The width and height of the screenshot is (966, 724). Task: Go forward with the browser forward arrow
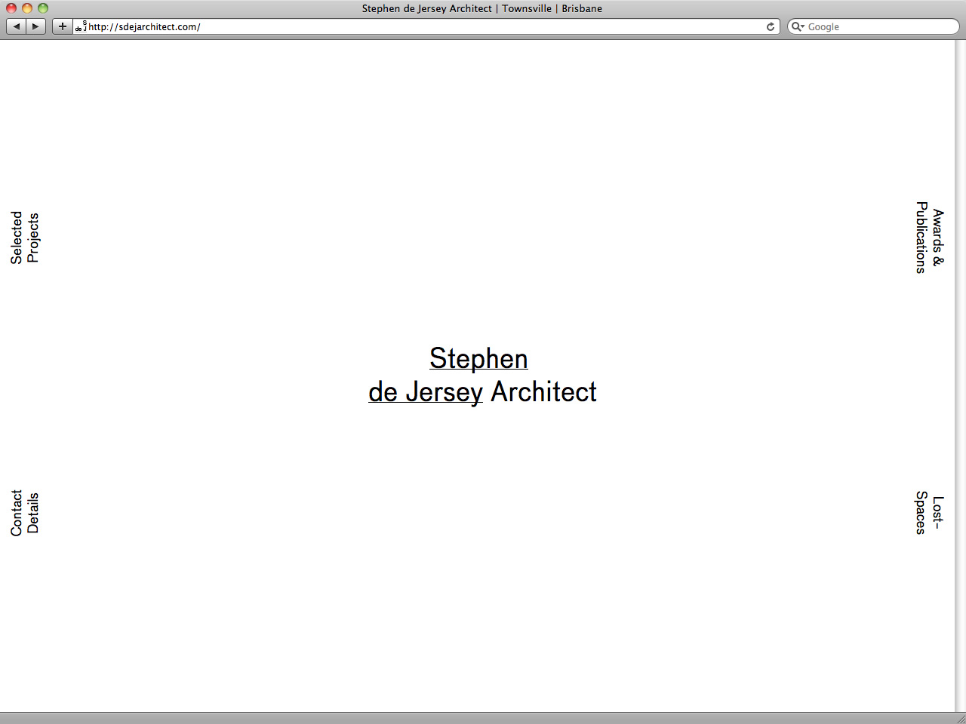point(36,26)
